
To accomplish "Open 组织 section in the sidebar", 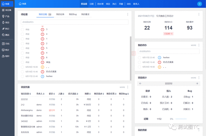I will click(7, 56).
